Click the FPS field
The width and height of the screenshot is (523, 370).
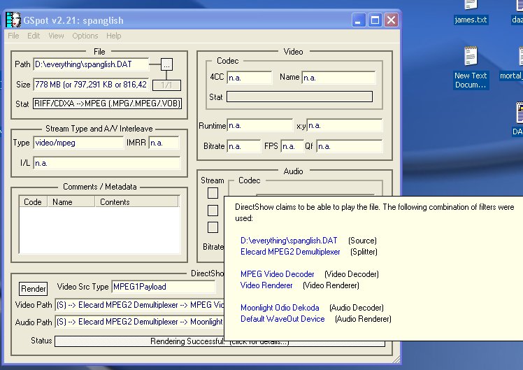[x=292, y=146]
